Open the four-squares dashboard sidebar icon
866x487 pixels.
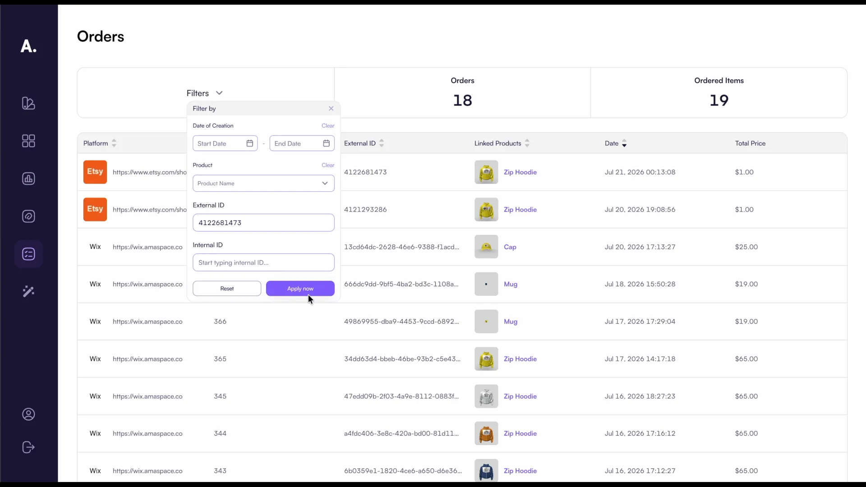(28, 141)
